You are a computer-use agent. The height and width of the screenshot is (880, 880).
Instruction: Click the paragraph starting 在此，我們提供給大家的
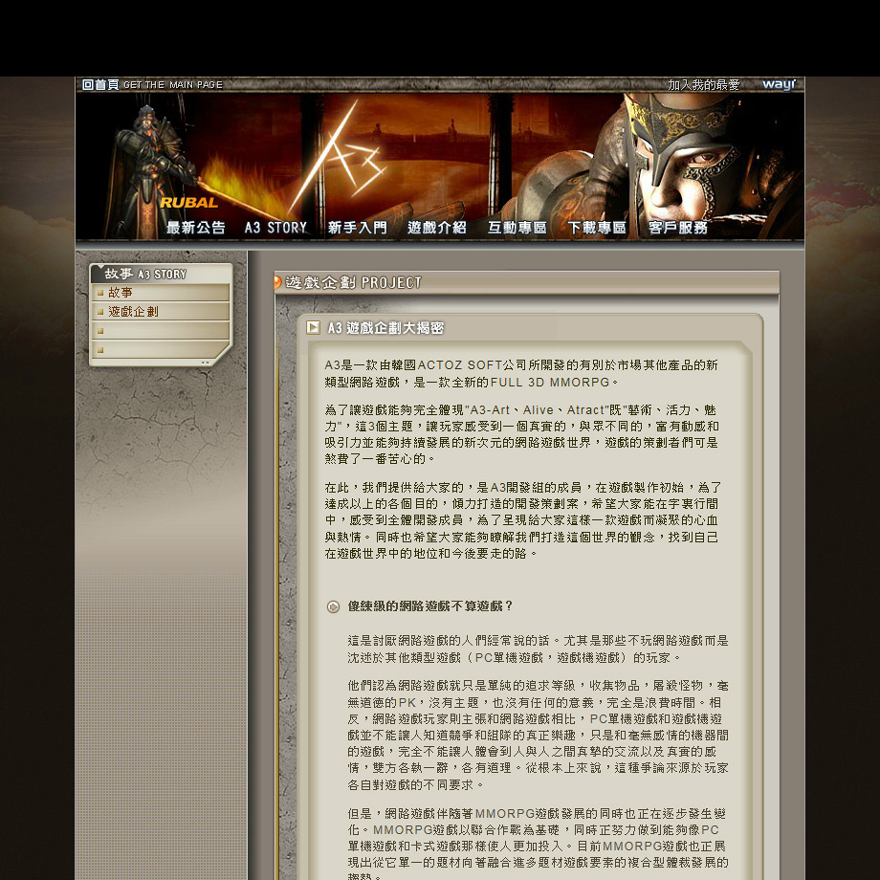point(522,520)
